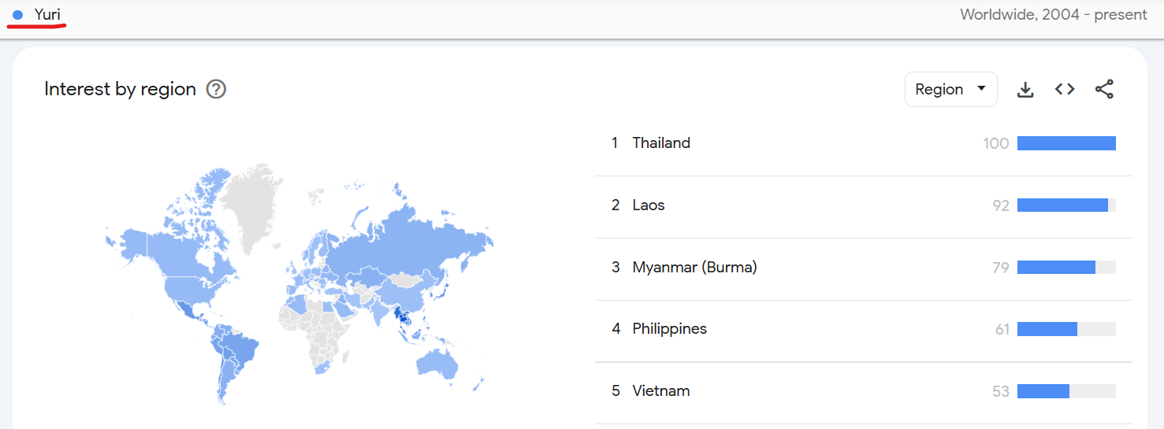Click the Yuri search term label
Screen dimensions: 1164x429
pyautogui.click(x=47, y=15)
